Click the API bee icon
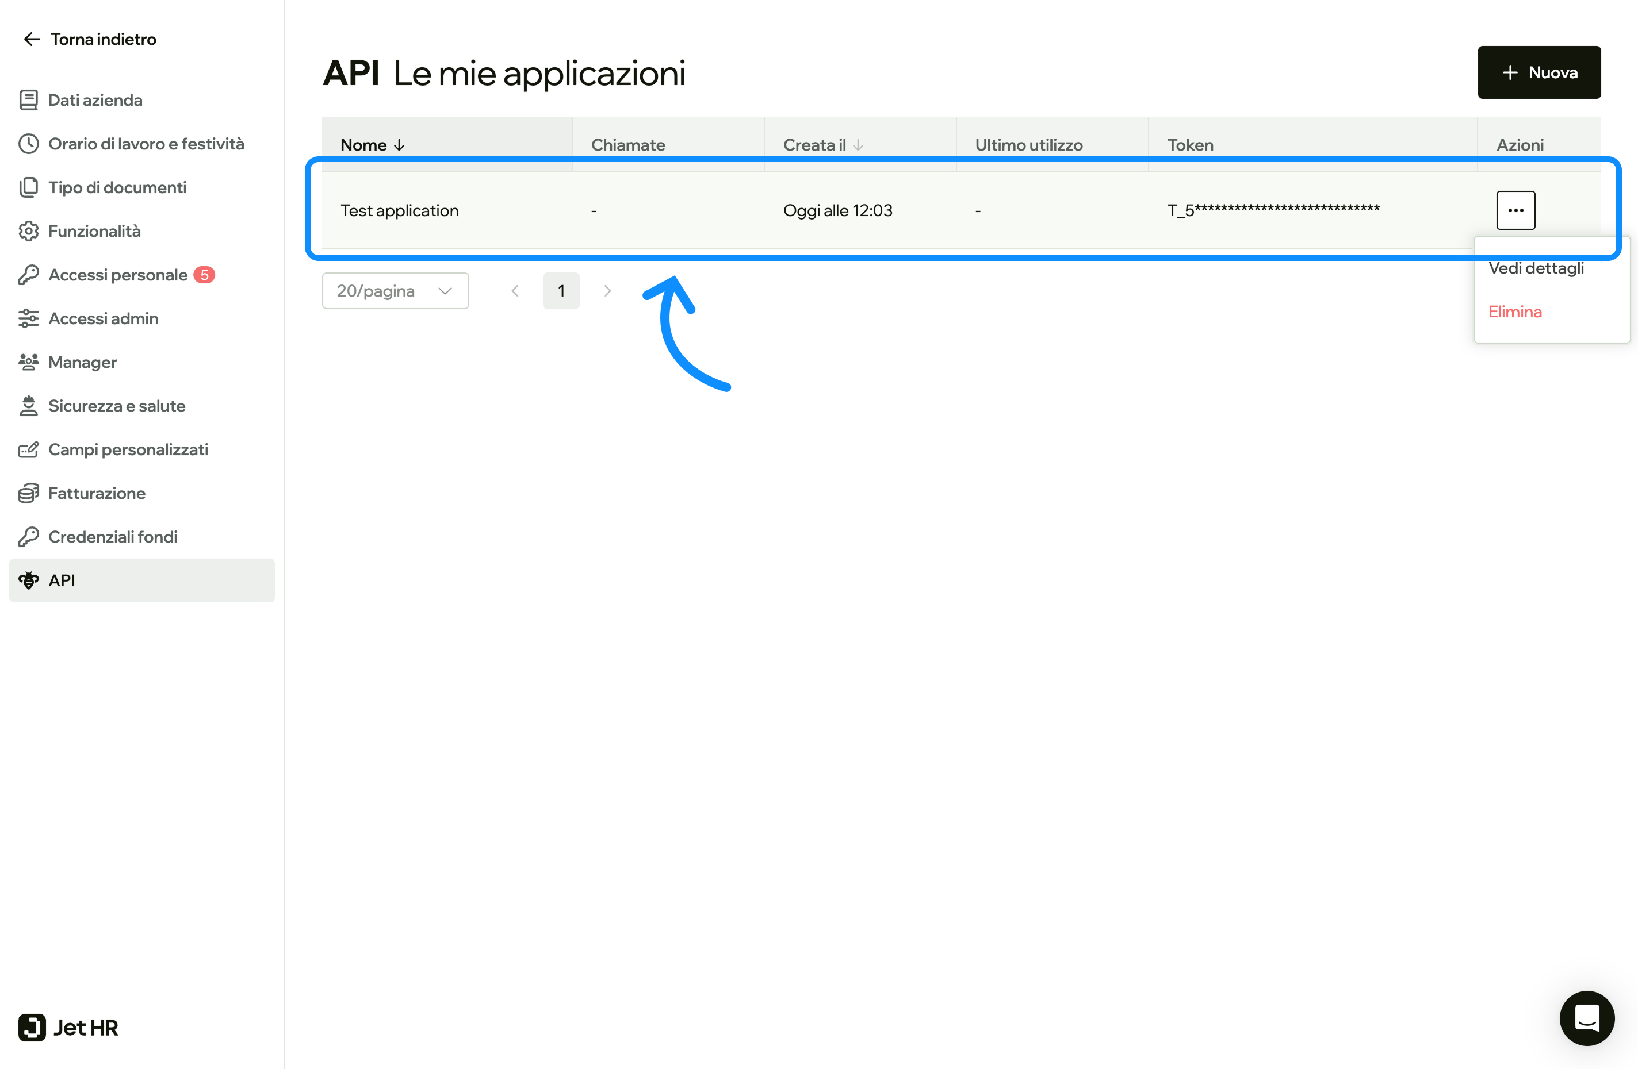The image size is (1638, 1069). (28, 580)
